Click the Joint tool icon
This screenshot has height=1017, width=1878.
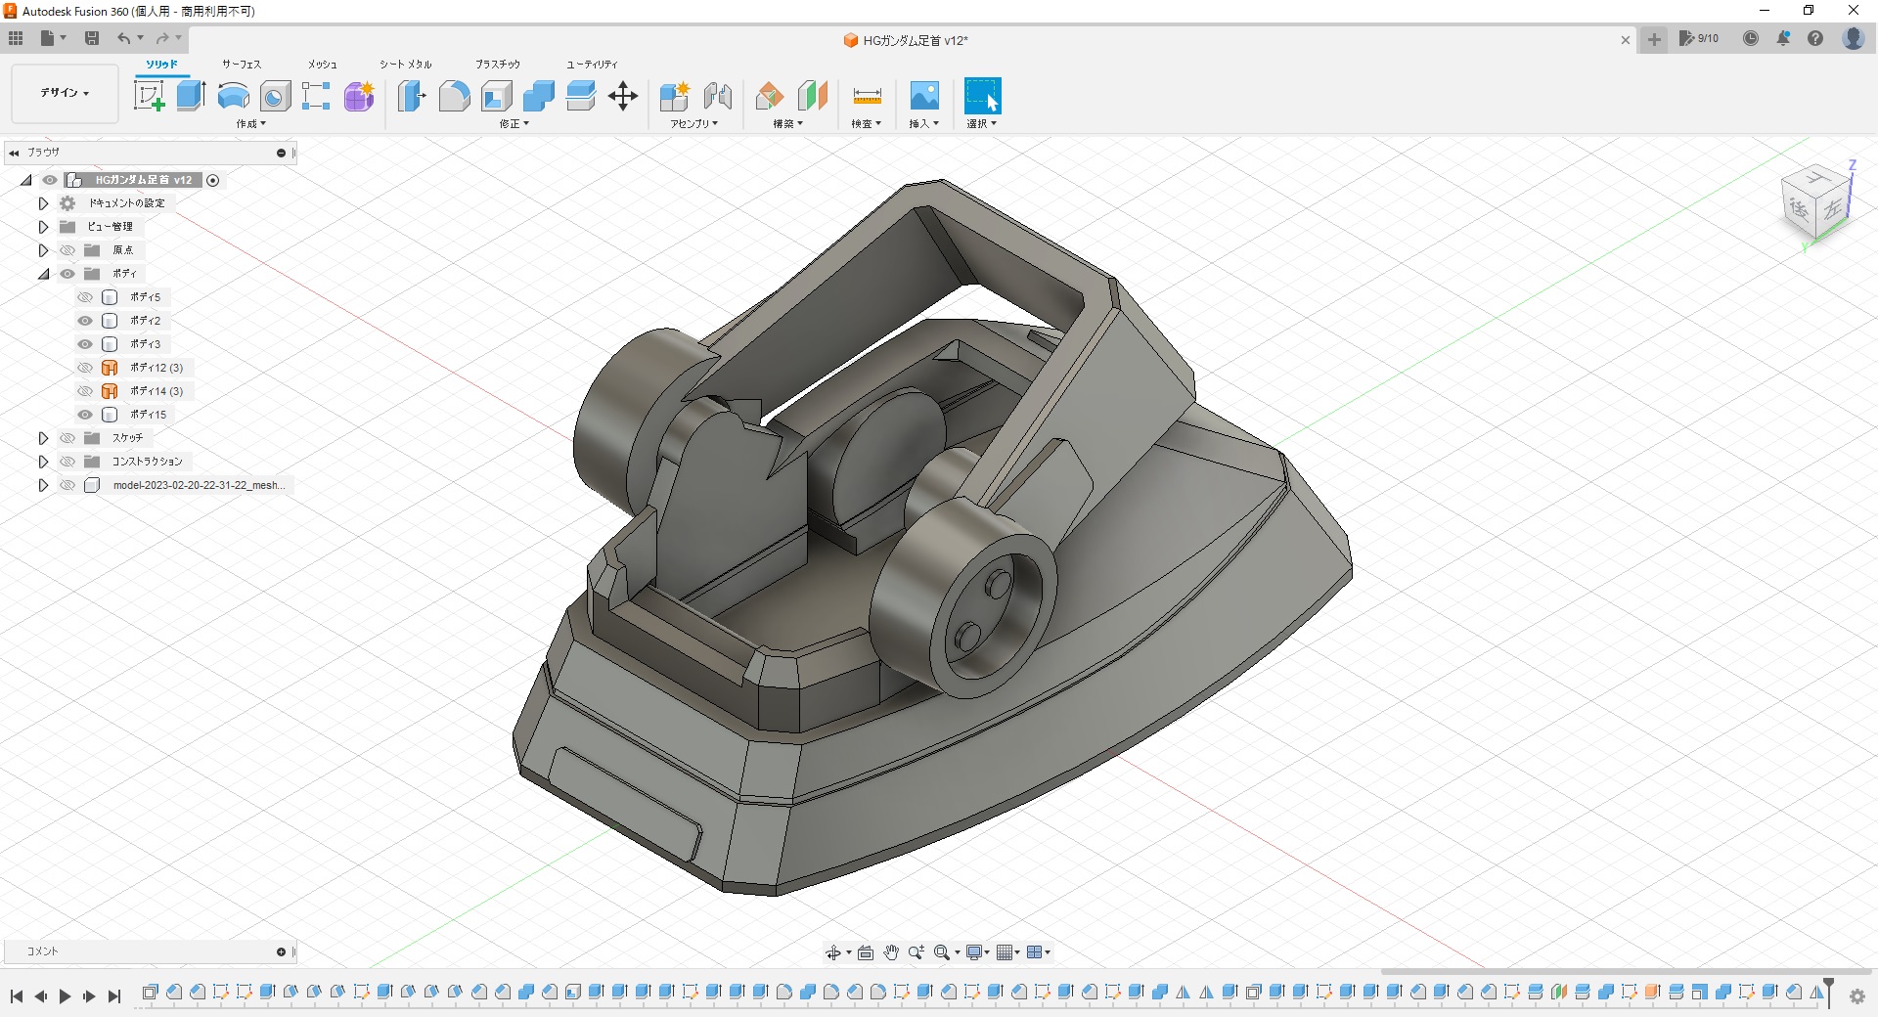717,96
